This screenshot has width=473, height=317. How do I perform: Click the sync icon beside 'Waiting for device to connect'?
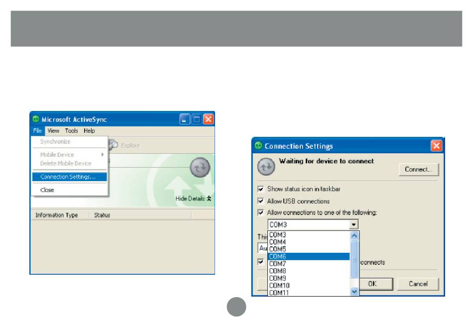[x=266, y=166]
